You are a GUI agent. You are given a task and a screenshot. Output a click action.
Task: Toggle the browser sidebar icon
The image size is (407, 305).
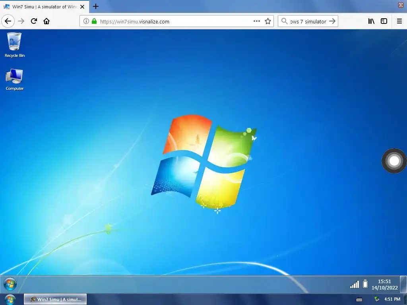tap(384, 21)
